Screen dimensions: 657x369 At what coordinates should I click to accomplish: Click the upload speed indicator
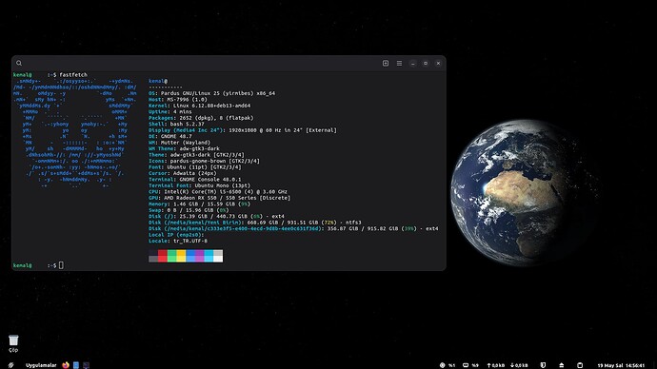[x=496, y=365]
